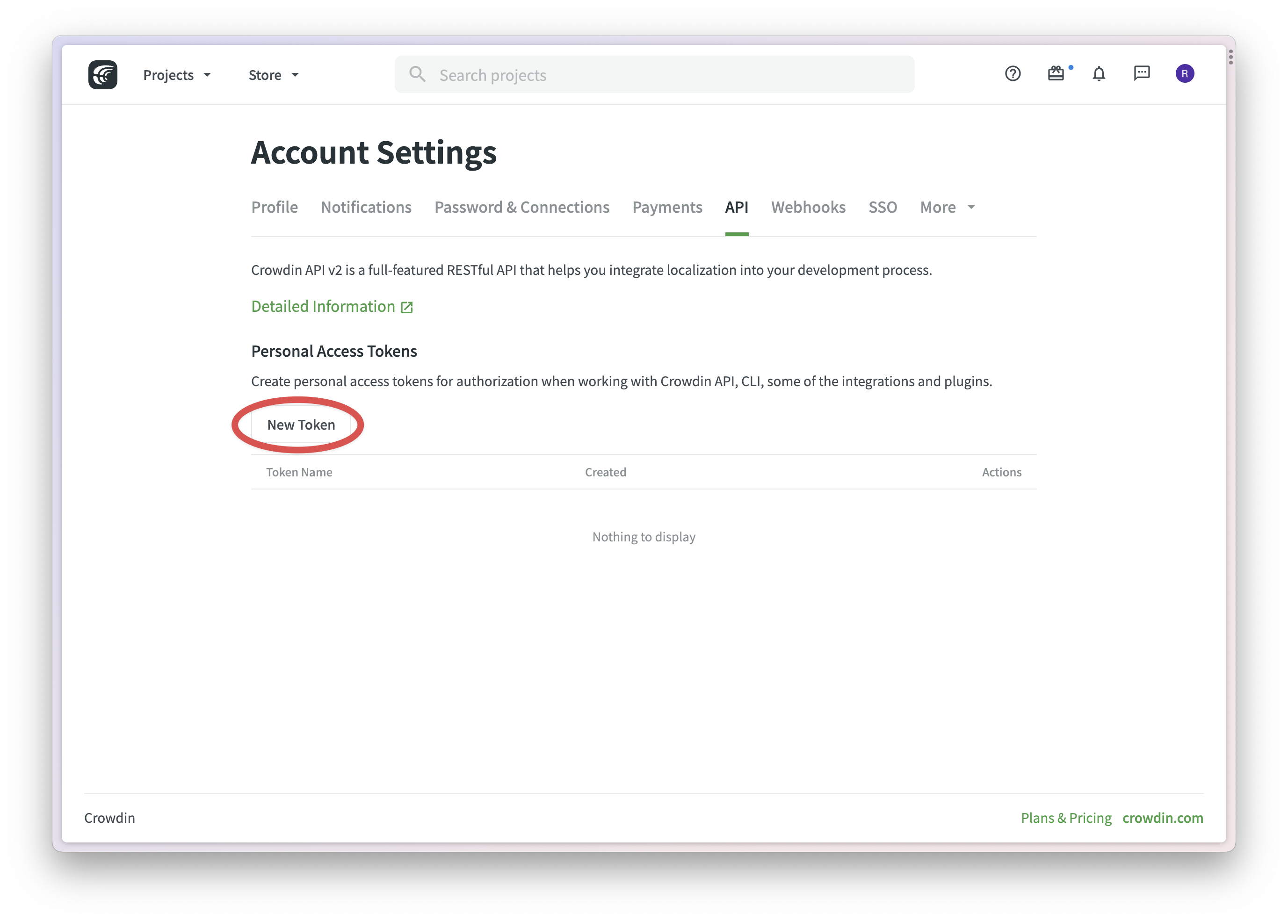1288x921 pixels.
Task: Click the New Token button
Action: click(301, 425)
